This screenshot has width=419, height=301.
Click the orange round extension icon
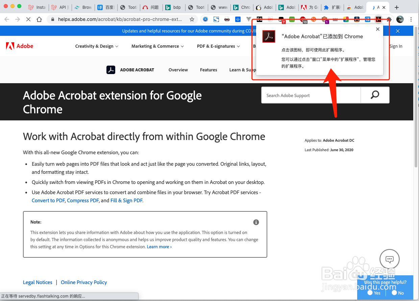314,19
